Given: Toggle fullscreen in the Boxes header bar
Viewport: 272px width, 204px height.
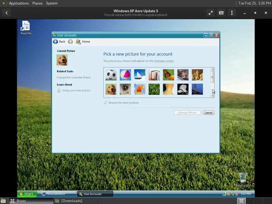Looking at the screenshot, I should pyautogui.click(x=211, y=13).
